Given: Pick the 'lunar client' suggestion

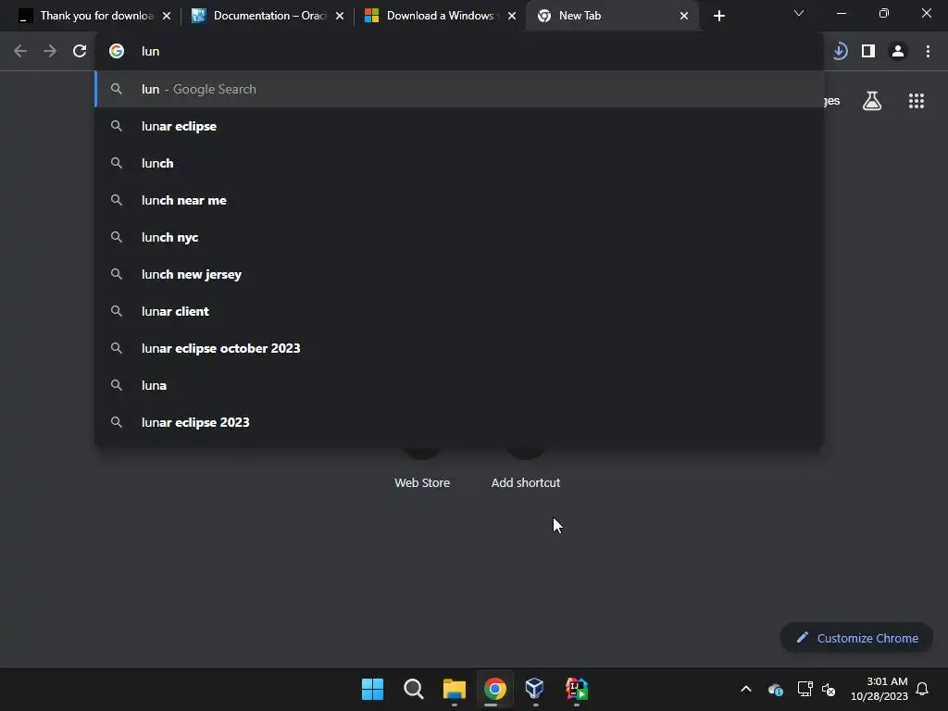Looking at the screenshot, I should (x=459, y=311).
